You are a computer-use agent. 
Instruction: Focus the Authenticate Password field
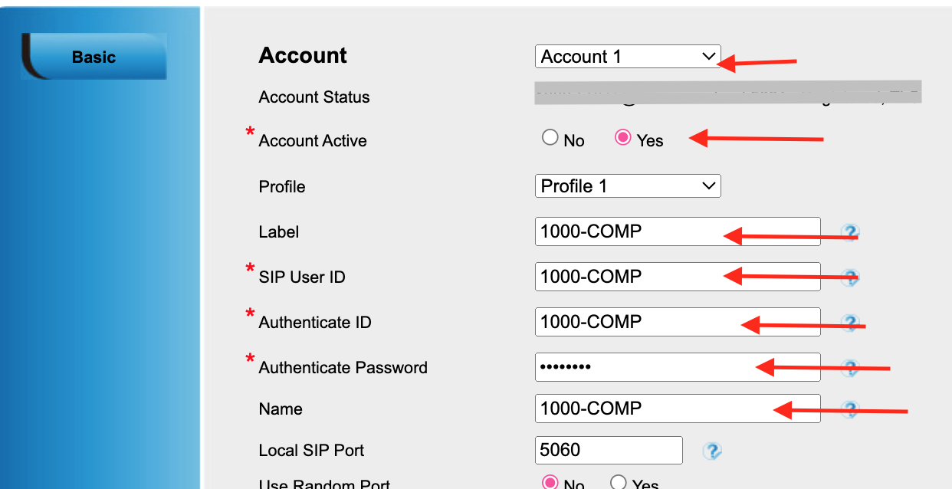(675, 366)
